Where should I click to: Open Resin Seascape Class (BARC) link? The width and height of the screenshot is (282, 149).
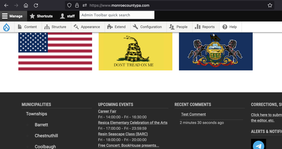tap(123, 134)
